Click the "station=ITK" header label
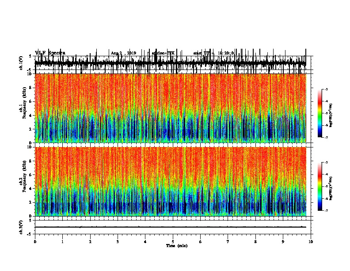The height and width of the screenshot is (271, 350). coord(163,53)
